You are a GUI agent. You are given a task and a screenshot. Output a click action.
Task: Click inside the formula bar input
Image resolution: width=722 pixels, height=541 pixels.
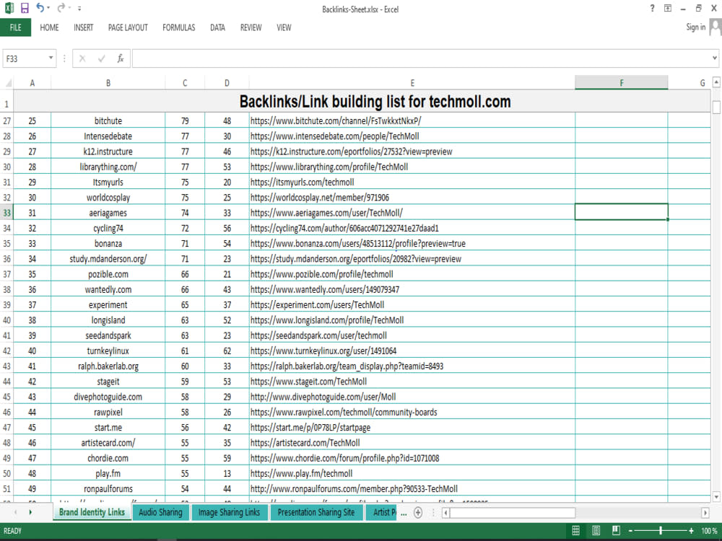[x=420, y=58]
